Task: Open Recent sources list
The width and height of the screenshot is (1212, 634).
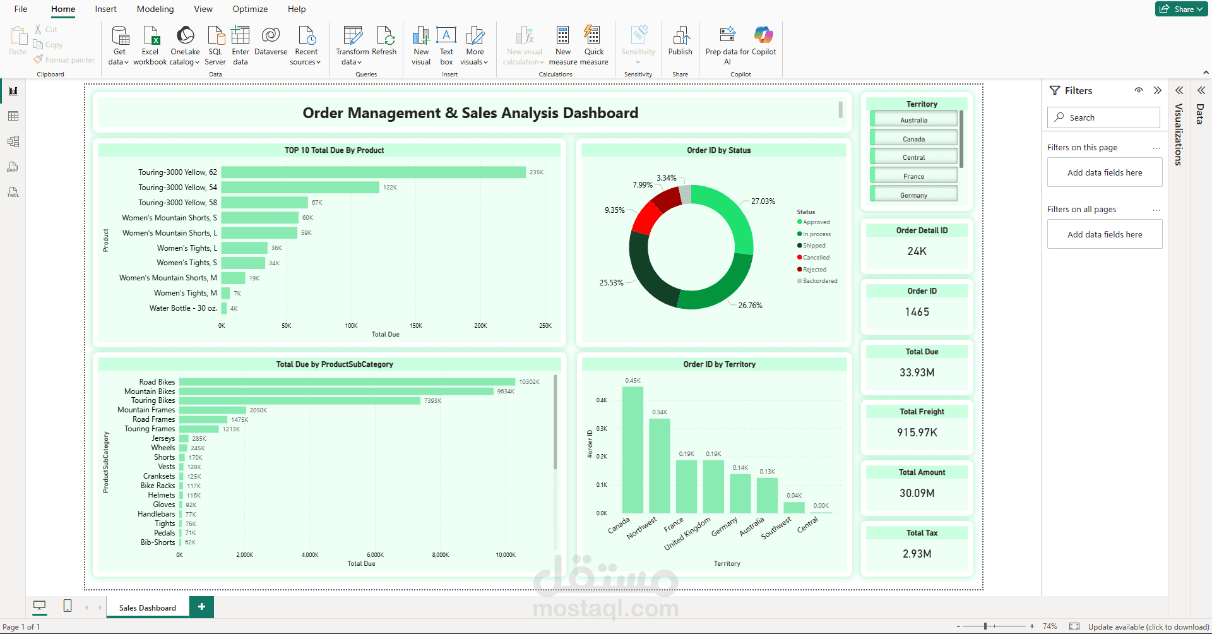Action: coord(306,45)
